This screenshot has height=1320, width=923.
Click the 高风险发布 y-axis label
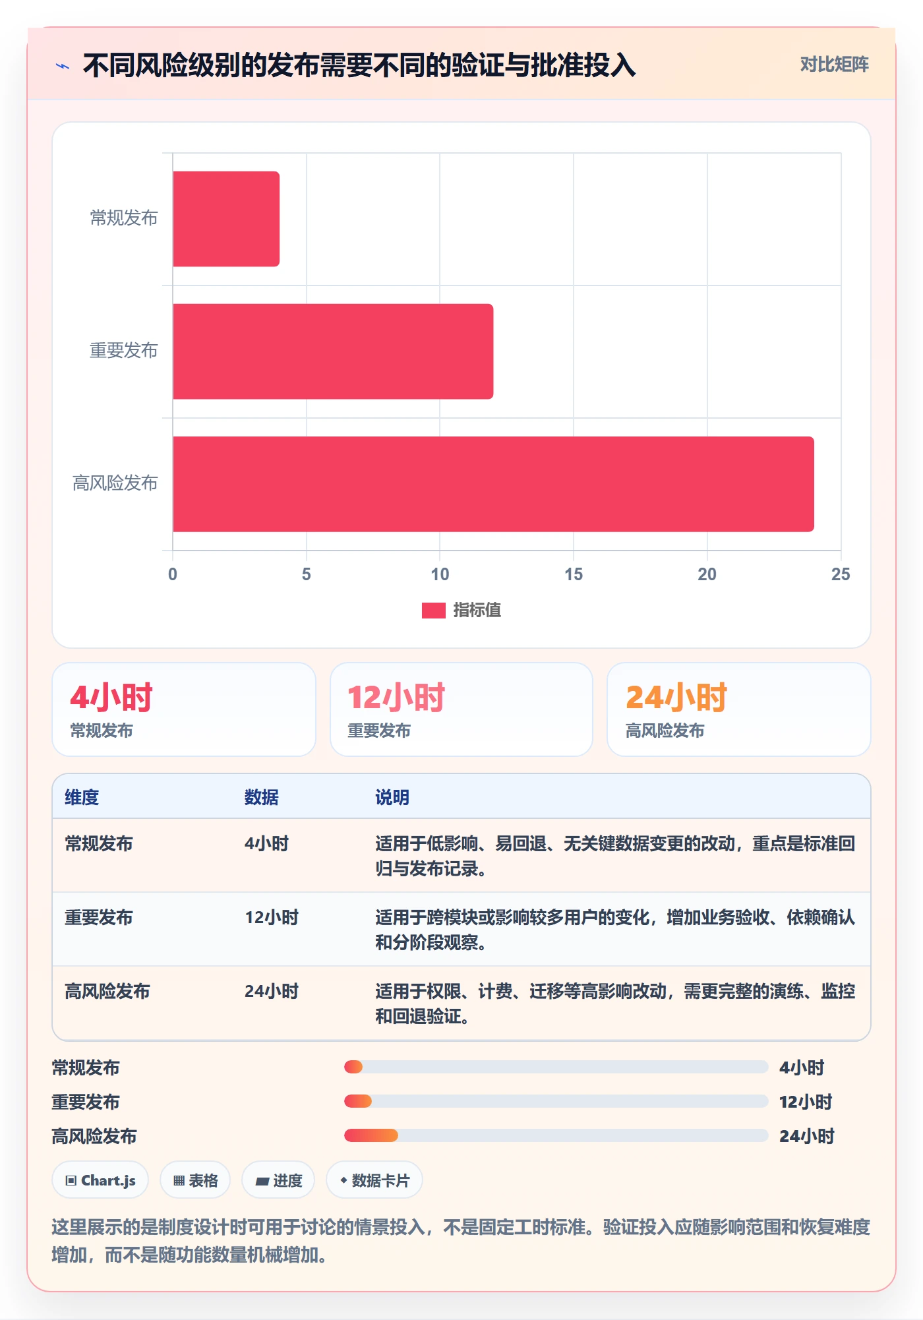point(115,483)
